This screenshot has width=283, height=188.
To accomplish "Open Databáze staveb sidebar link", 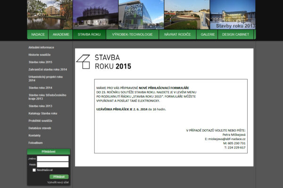I will click(40, 128).
